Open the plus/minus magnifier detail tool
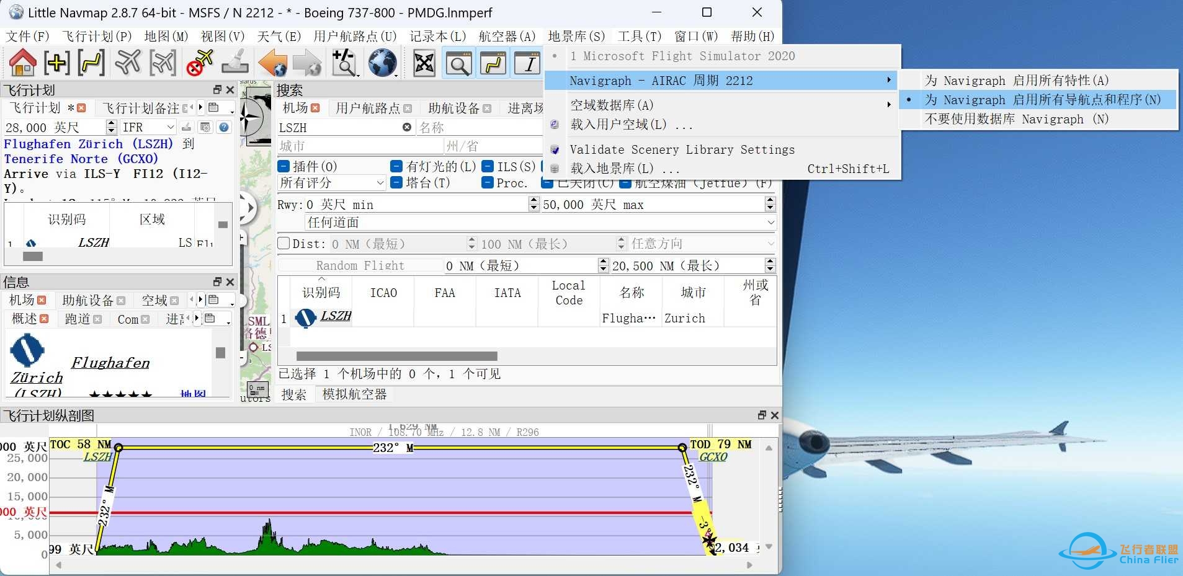 [x=344, y=63]
